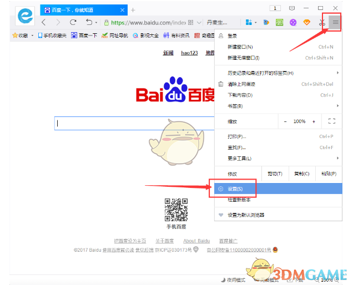353x285 pixels.
Task: Expand the extensions grid dropdown arrow
Action: (255, 23)
